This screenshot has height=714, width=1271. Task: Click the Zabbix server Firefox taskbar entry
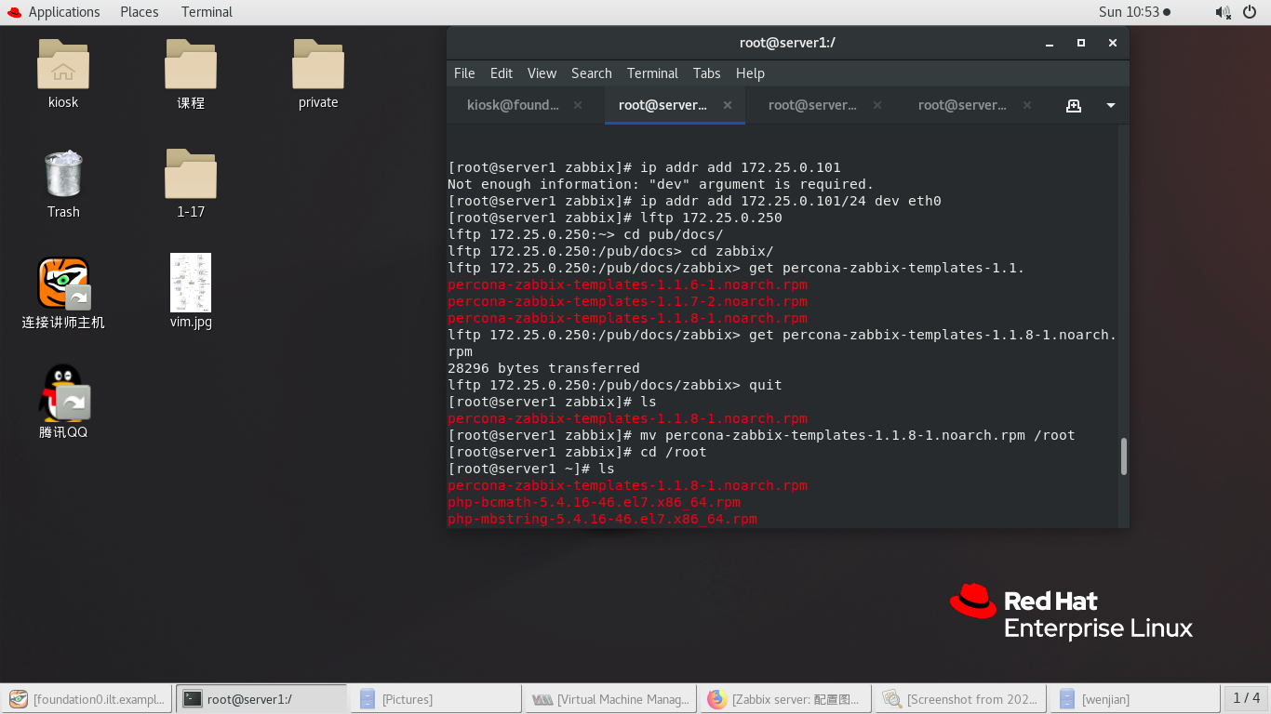point(784,698)
